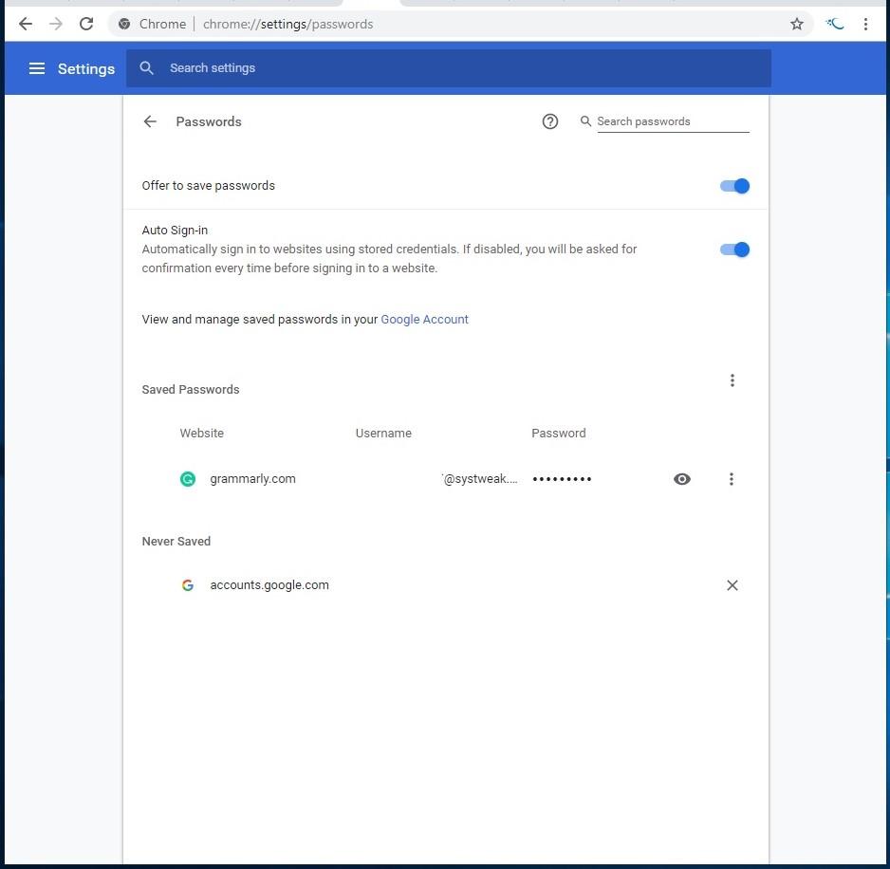890x869 pixels.
Task: Open the Saved Passwords three-dot menu
Action: click(x=732, y=380)
